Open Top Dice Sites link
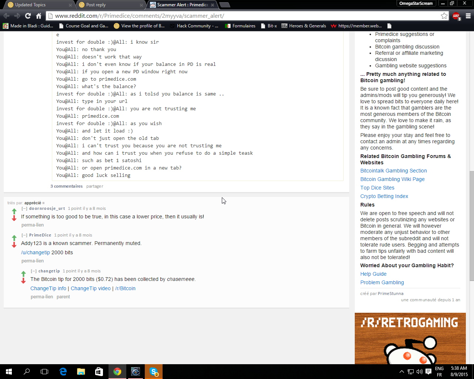Viewport: 474px width, 379px height. click(377, 188)
